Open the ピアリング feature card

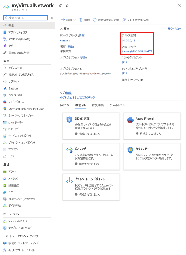(x=91, y=156)
